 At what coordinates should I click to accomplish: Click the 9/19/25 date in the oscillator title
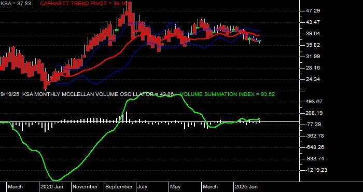click(x=10, y=94)
